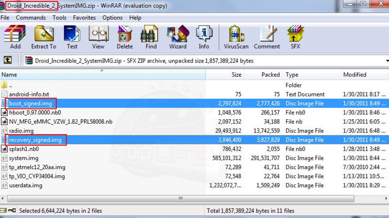Viewport: 389px width, 218px height.
Task: Open the Favorites menu
Action: (84, 18)
